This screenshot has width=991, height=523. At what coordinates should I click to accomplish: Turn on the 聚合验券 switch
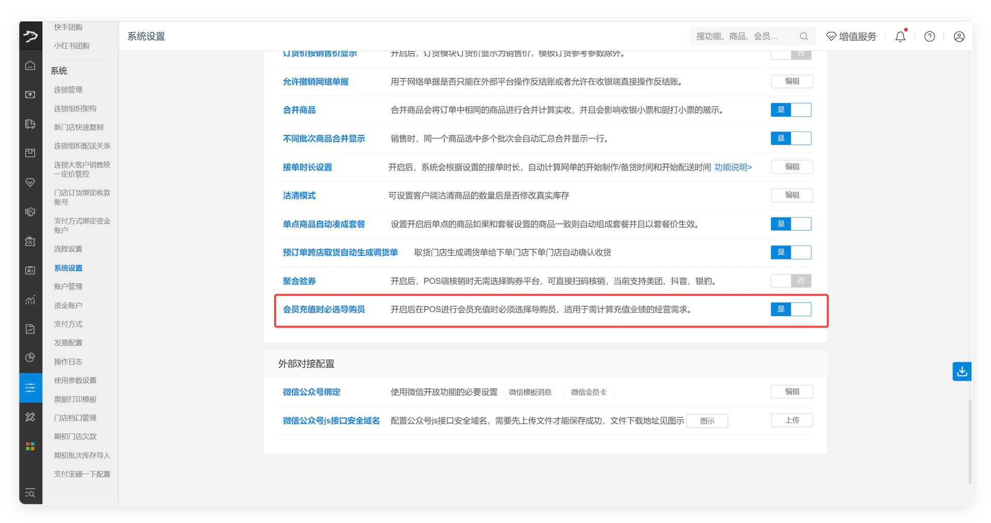(x=791, y=281)
